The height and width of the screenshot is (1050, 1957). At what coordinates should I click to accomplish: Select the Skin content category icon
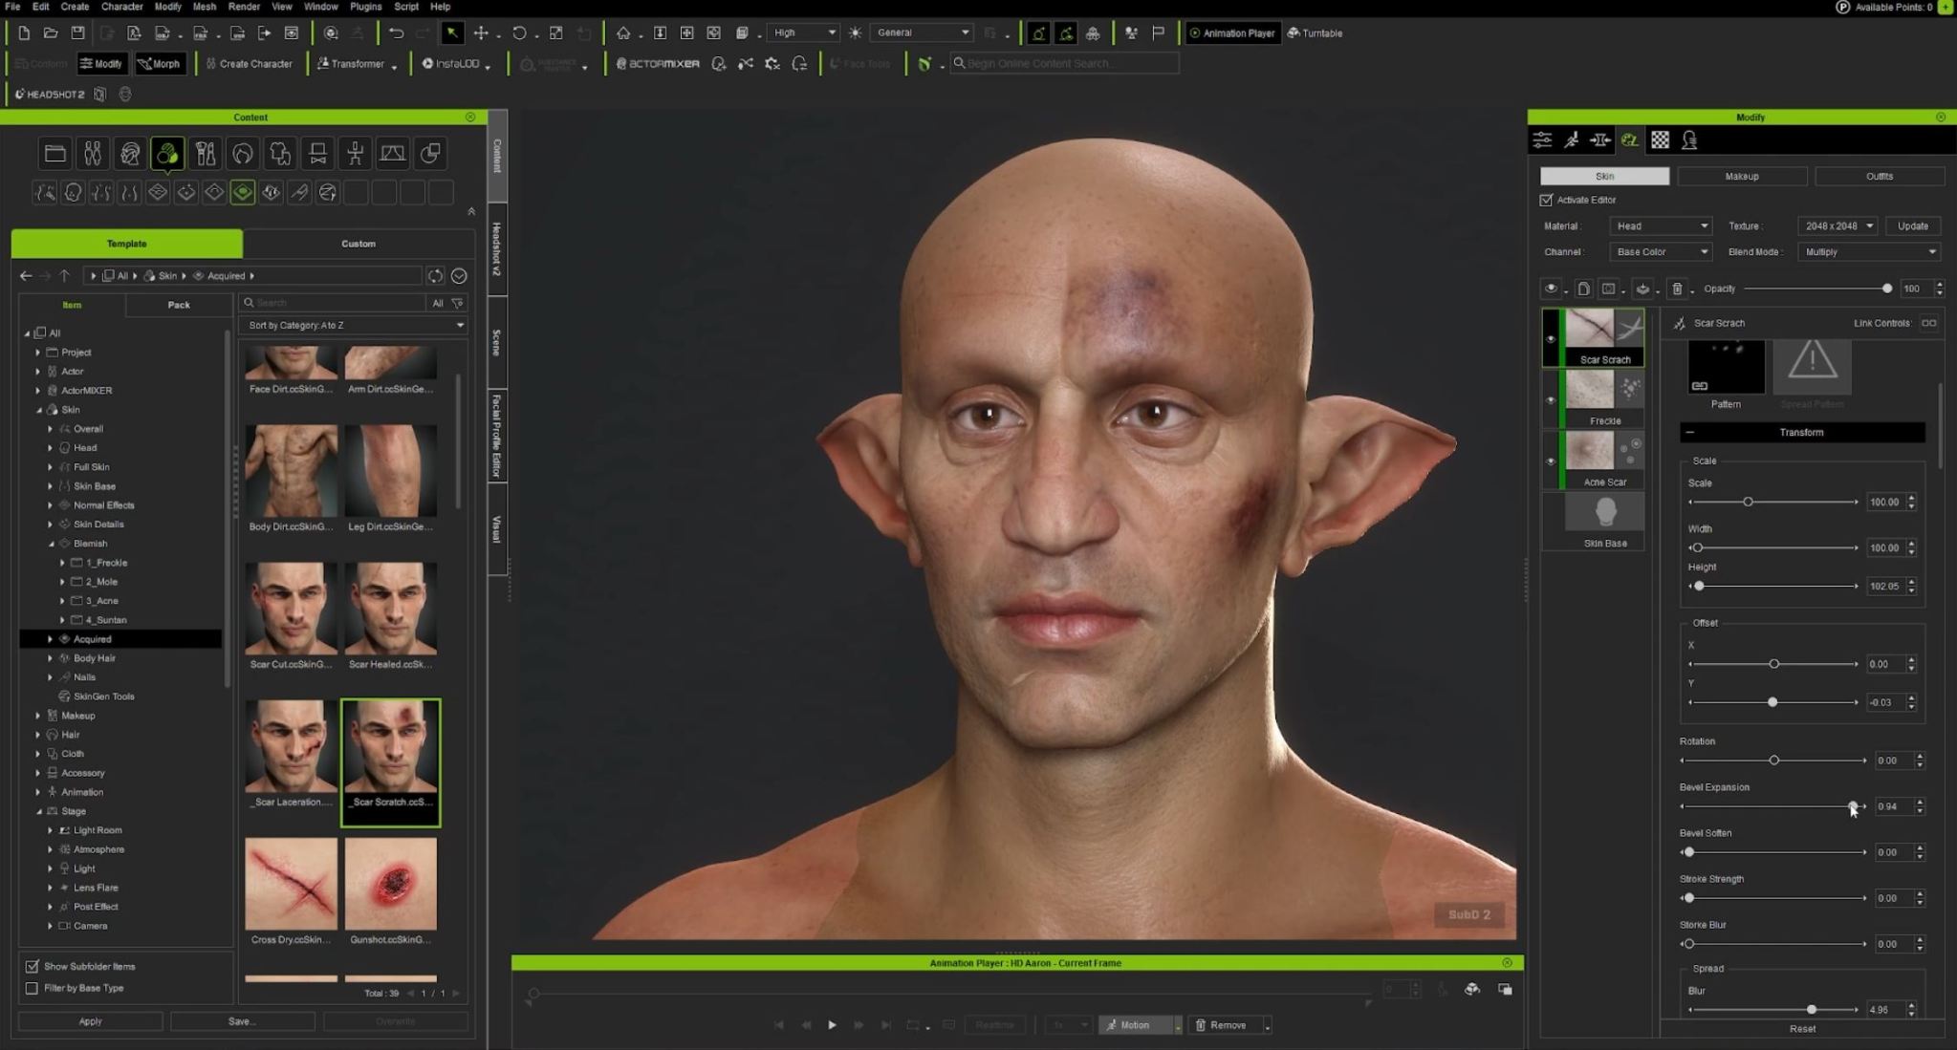pos(167,153)
